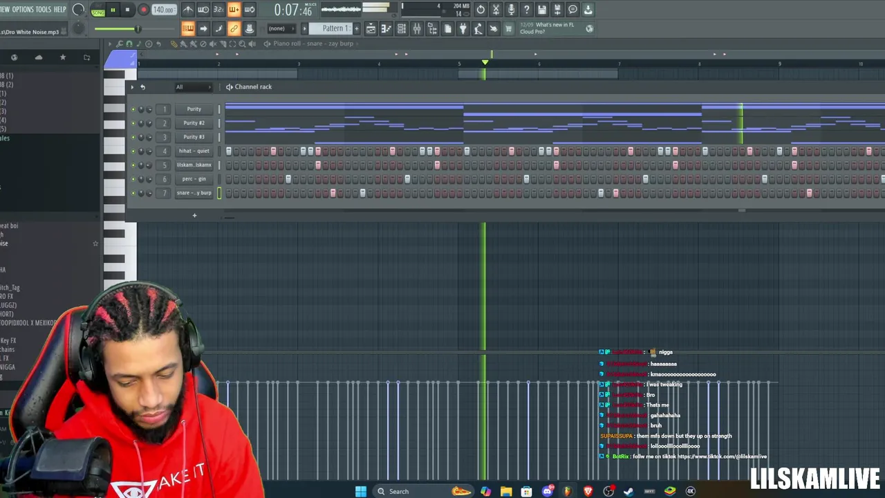Select the piano roll draw pencil tool

(174, 44)
